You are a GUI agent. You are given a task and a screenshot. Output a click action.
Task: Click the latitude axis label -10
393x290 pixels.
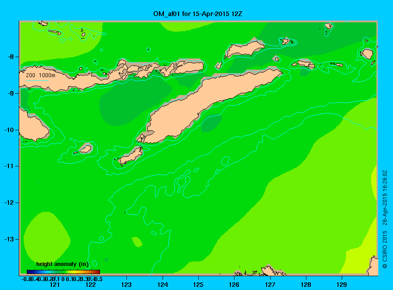tap(9, 130)
